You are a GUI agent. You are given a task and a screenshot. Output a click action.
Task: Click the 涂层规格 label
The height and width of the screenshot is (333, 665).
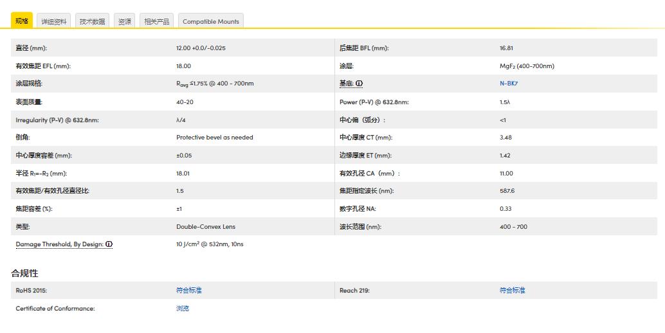pos(30,84)
